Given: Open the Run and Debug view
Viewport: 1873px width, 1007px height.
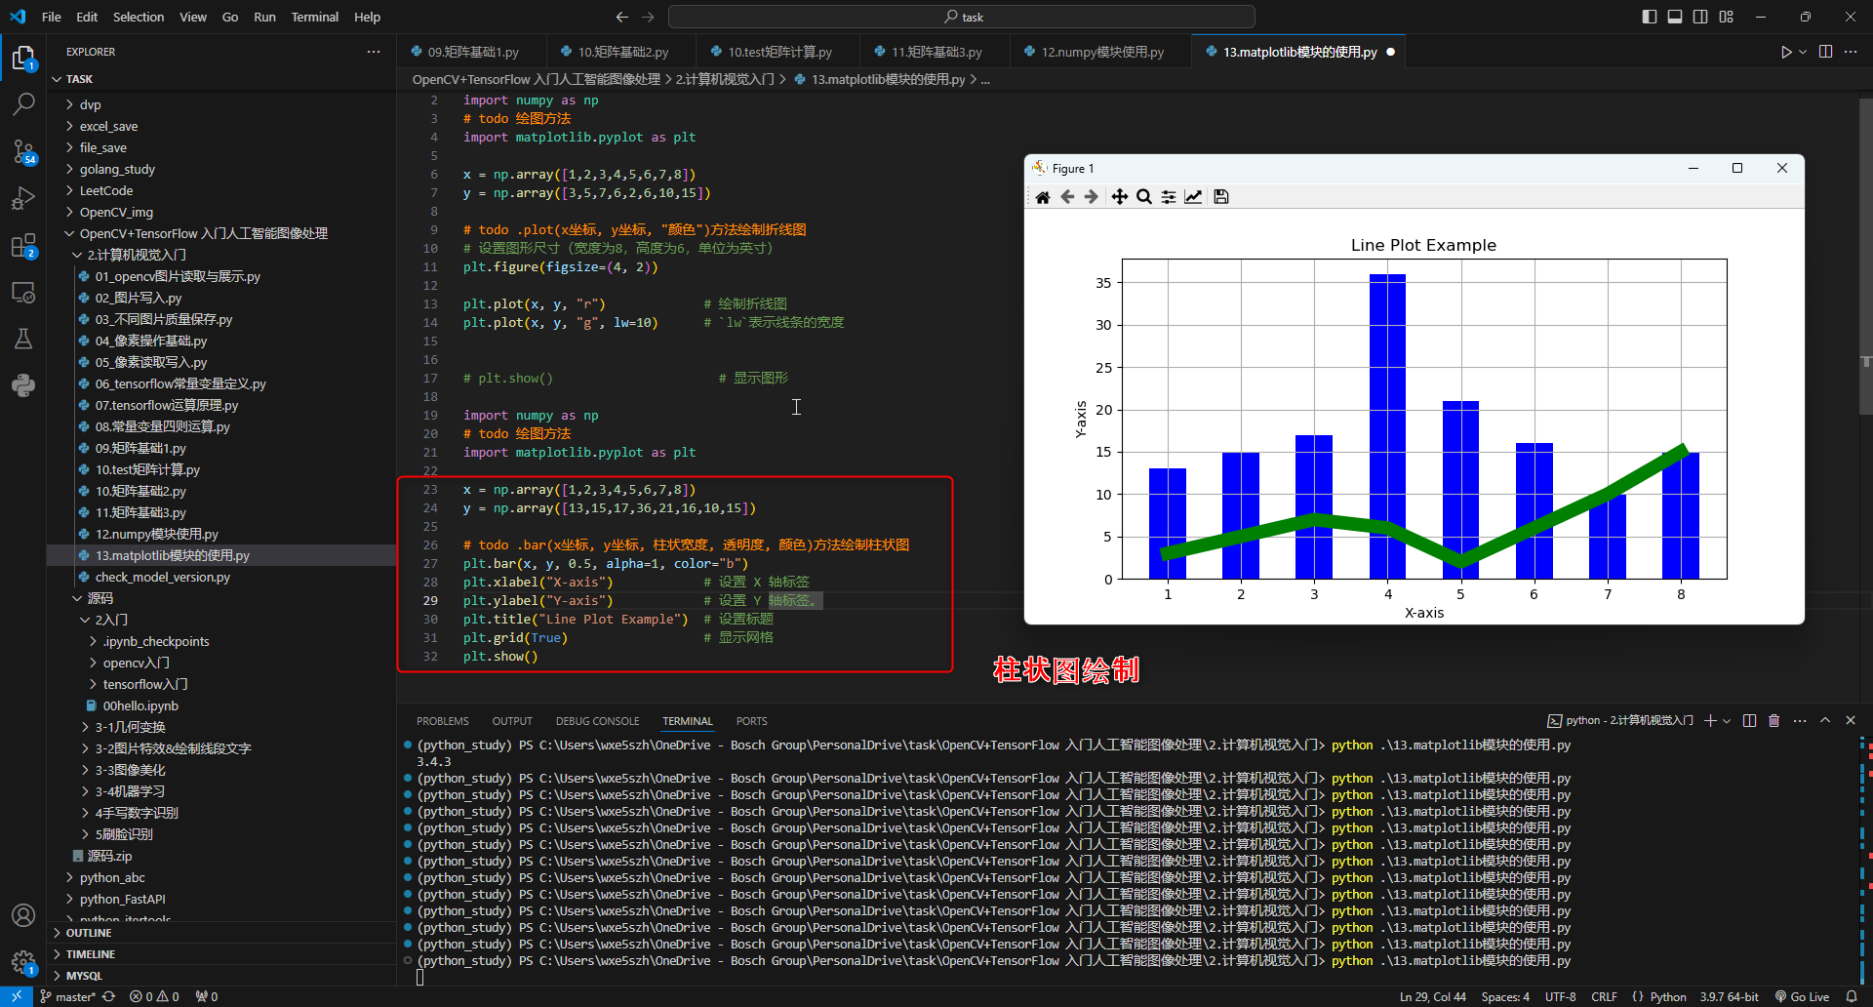Looking at the screenshot, I should click(23, 199).
